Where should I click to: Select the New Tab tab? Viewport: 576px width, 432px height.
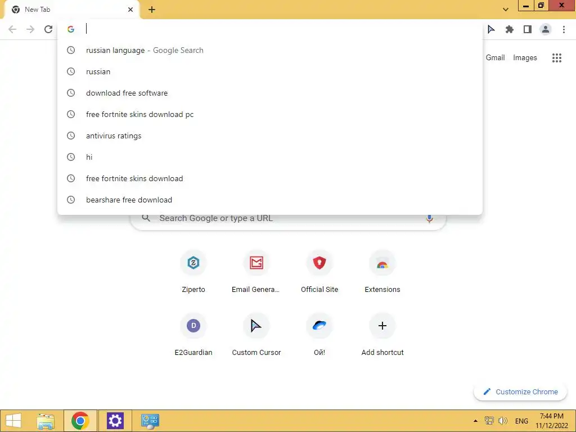(71, 10)
